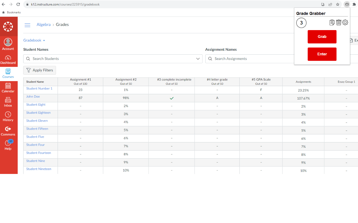Open John Doe student link

(33, 97)
